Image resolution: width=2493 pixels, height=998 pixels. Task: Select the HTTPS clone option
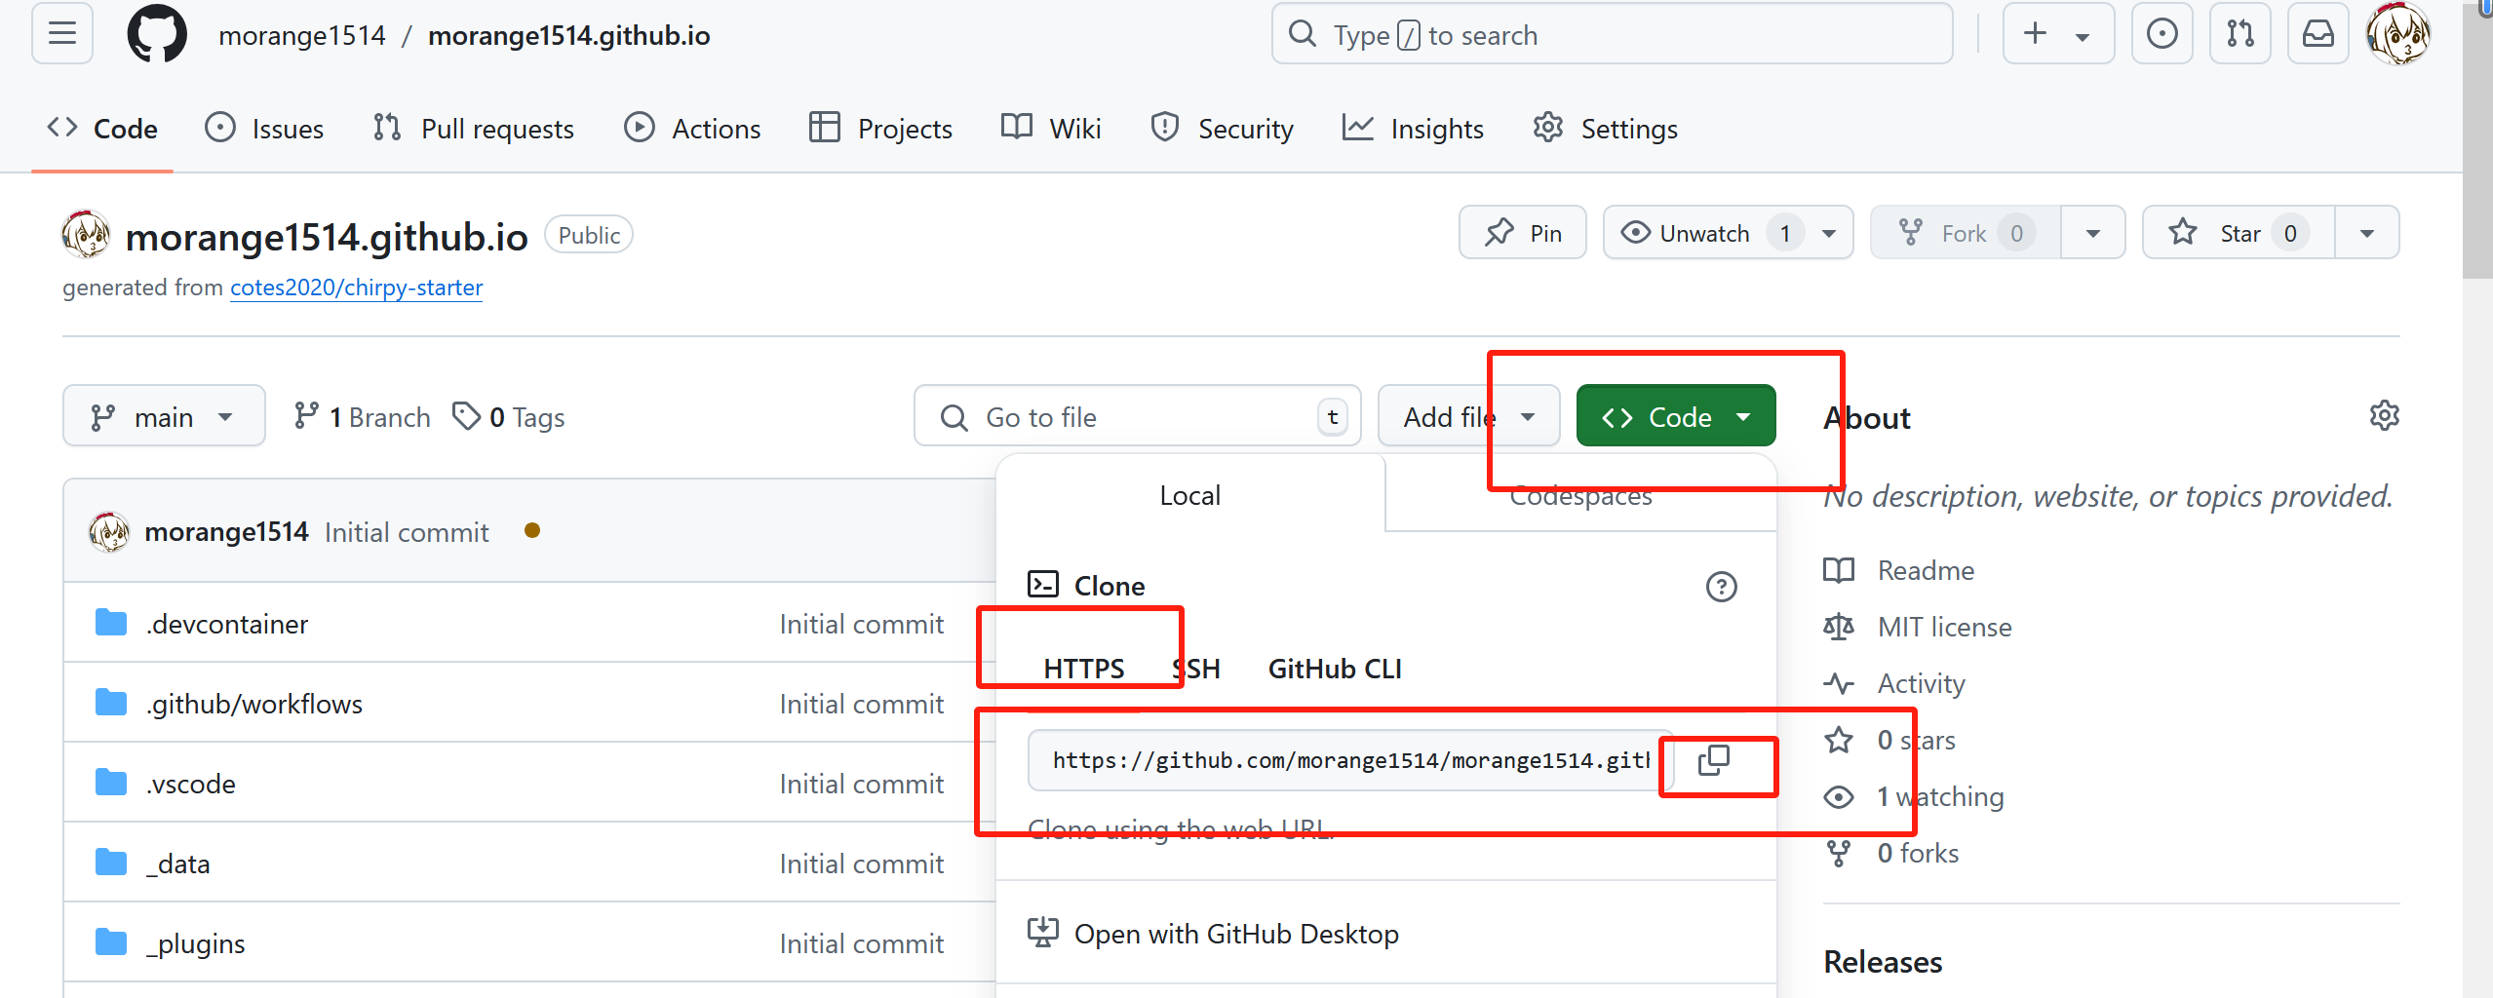pyautogui.click(x=1083, y=669)
